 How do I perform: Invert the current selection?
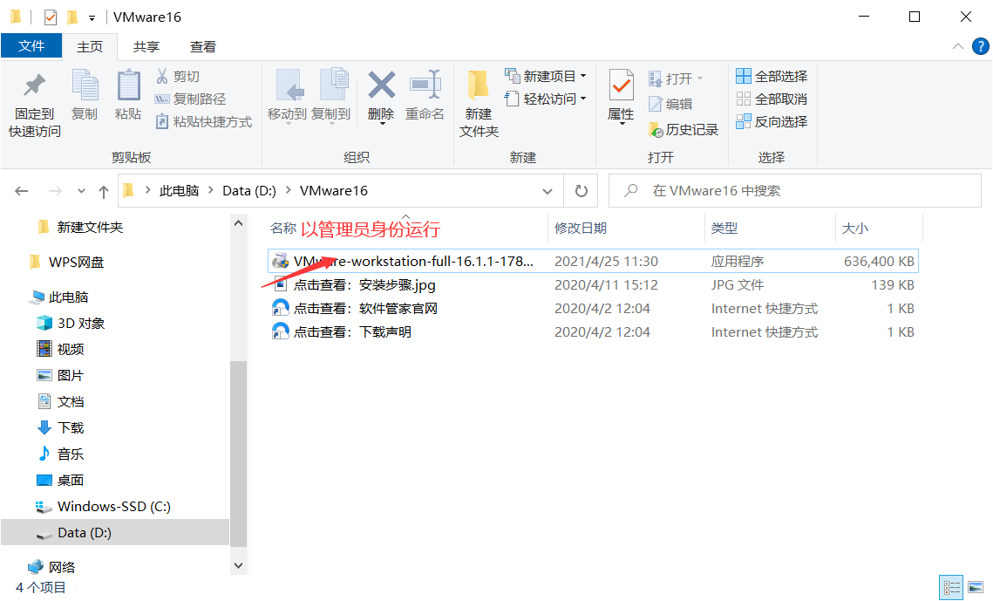(x=772, y=121)
